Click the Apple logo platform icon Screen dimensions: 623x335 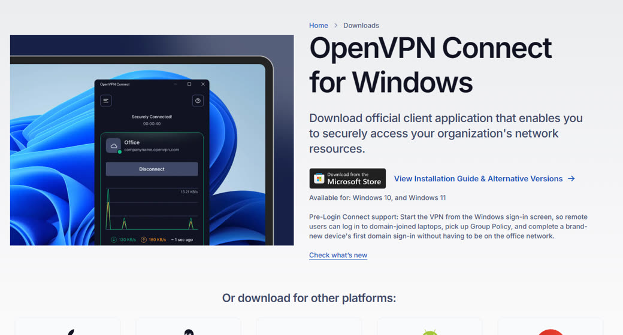coord(71,332)
